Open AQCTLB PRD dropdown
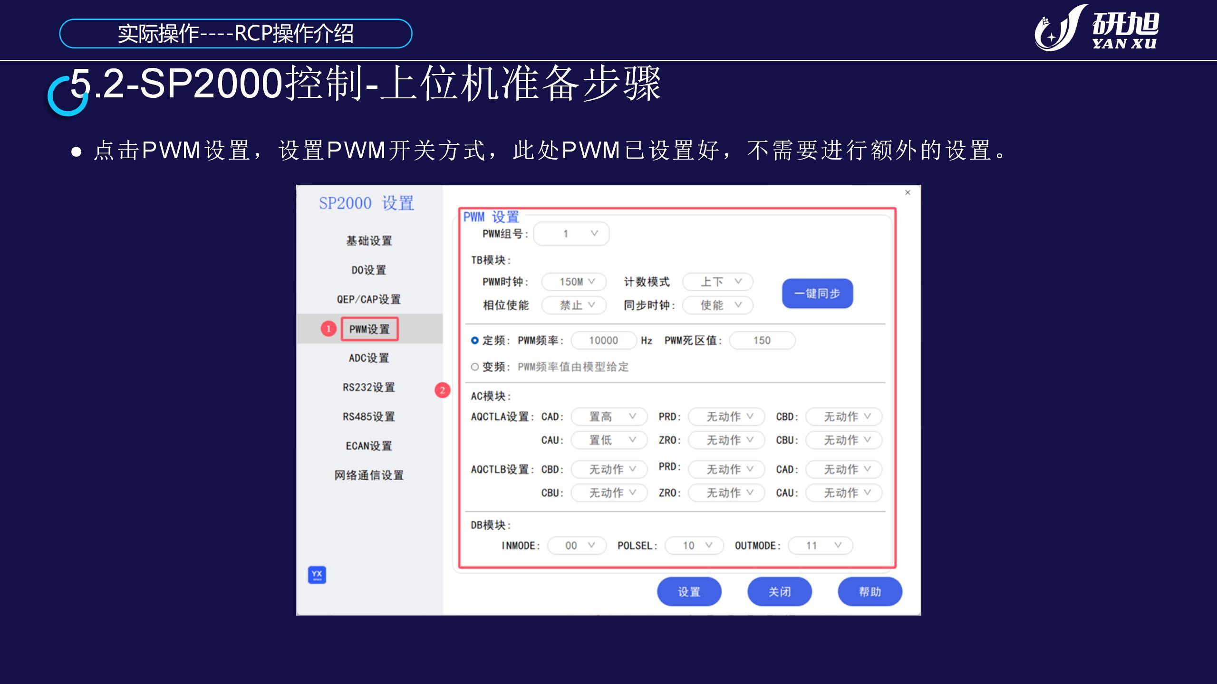The height and width of the screenshot is (684, 1217). tap(726, 469)
